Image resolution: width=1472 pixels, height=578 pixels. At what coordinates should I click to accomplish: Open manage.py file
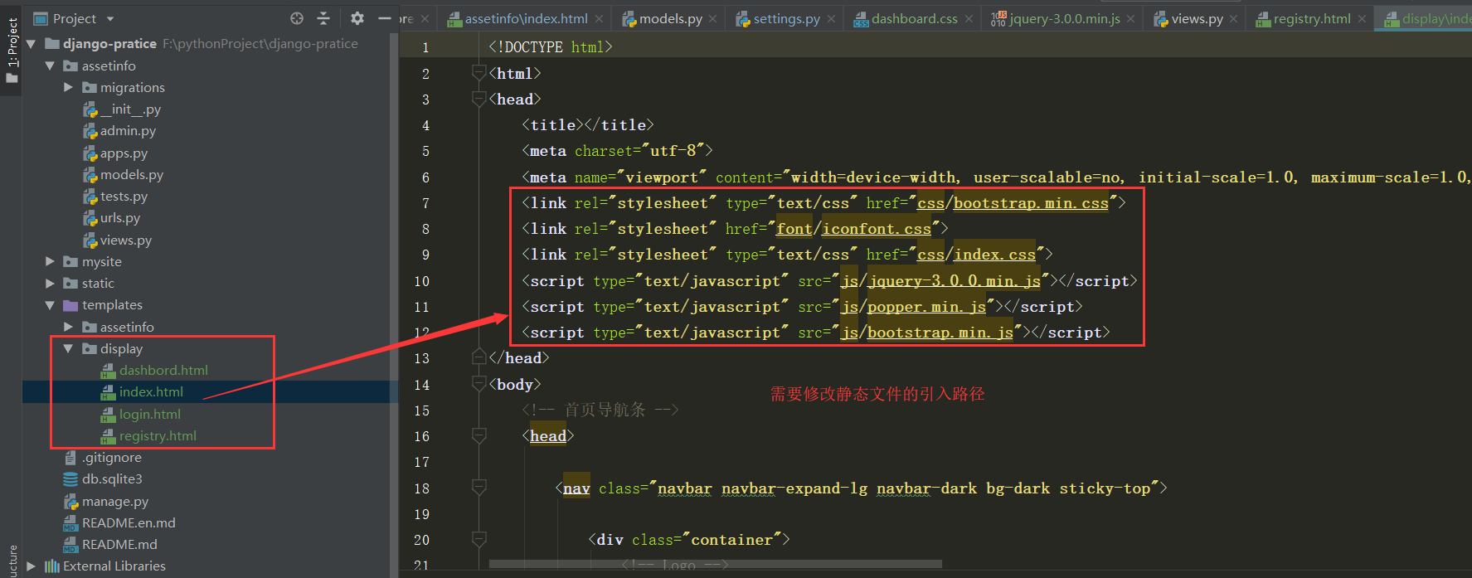click(115, 502)
